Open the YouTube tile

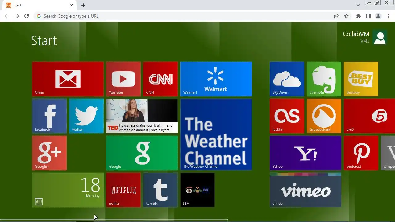tap(123, 79)
